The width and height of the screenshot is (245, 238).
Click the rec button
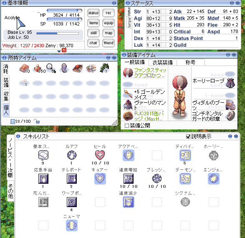pyautogui.click(x=109, y=13)
